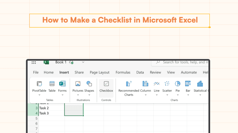
Task: Select the Task 3 cell
Action: pyautogui.click(x=51, y=113)
